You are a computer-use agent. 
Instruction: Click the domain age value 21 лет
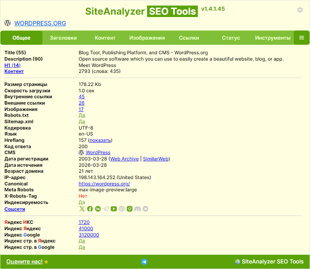(86, 171)
